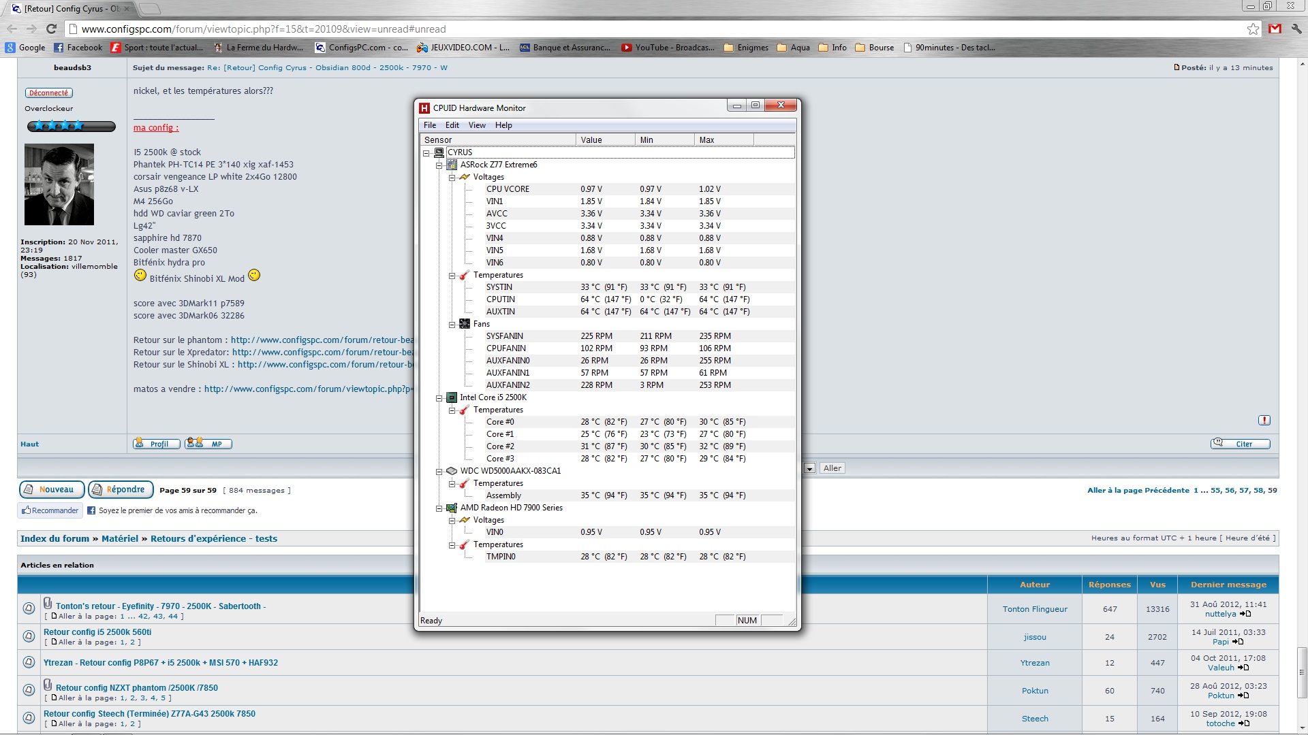Click the Profil button under the post
The height and width of the screenshot is (735, 1308).
pos(157,444)
